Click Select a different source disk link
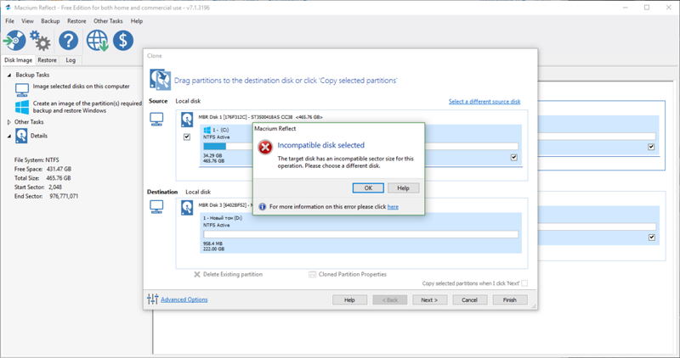Screen dimensions: 680x358 484,101
